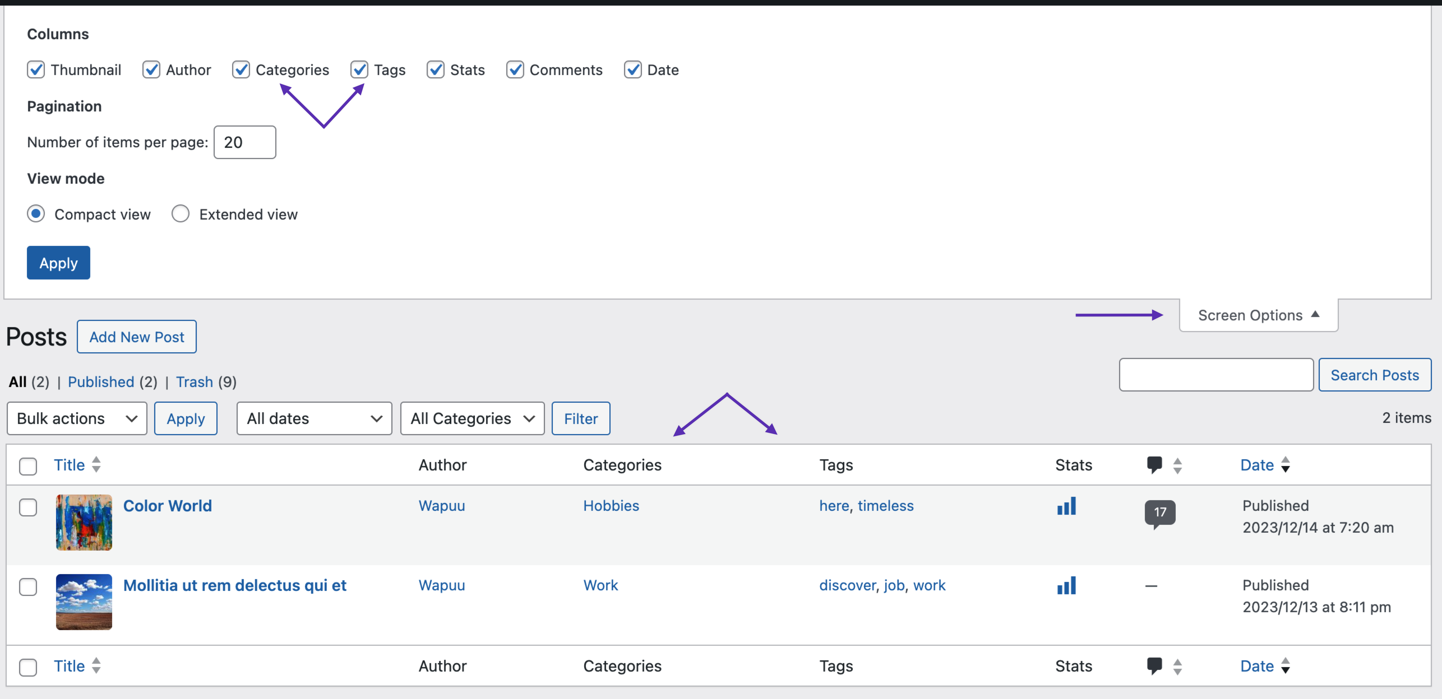
Task: Choose the Extended view radio button
Action: pyautogui.click(x=180, y=214)
